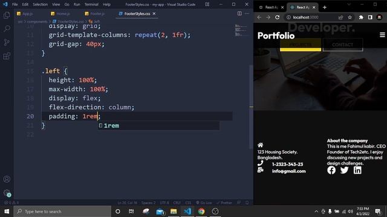Screen dimensions: 387x217
Task: Share this page icon in address bar
Action: click(x=340, y=17)
